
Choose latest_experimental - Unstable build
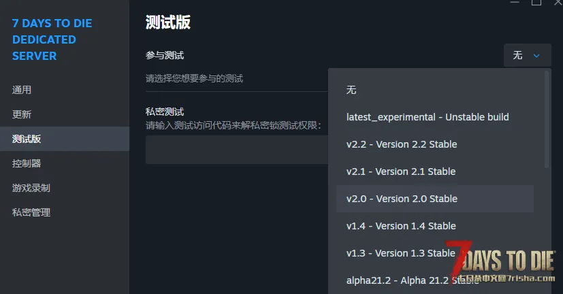[435, 117]
